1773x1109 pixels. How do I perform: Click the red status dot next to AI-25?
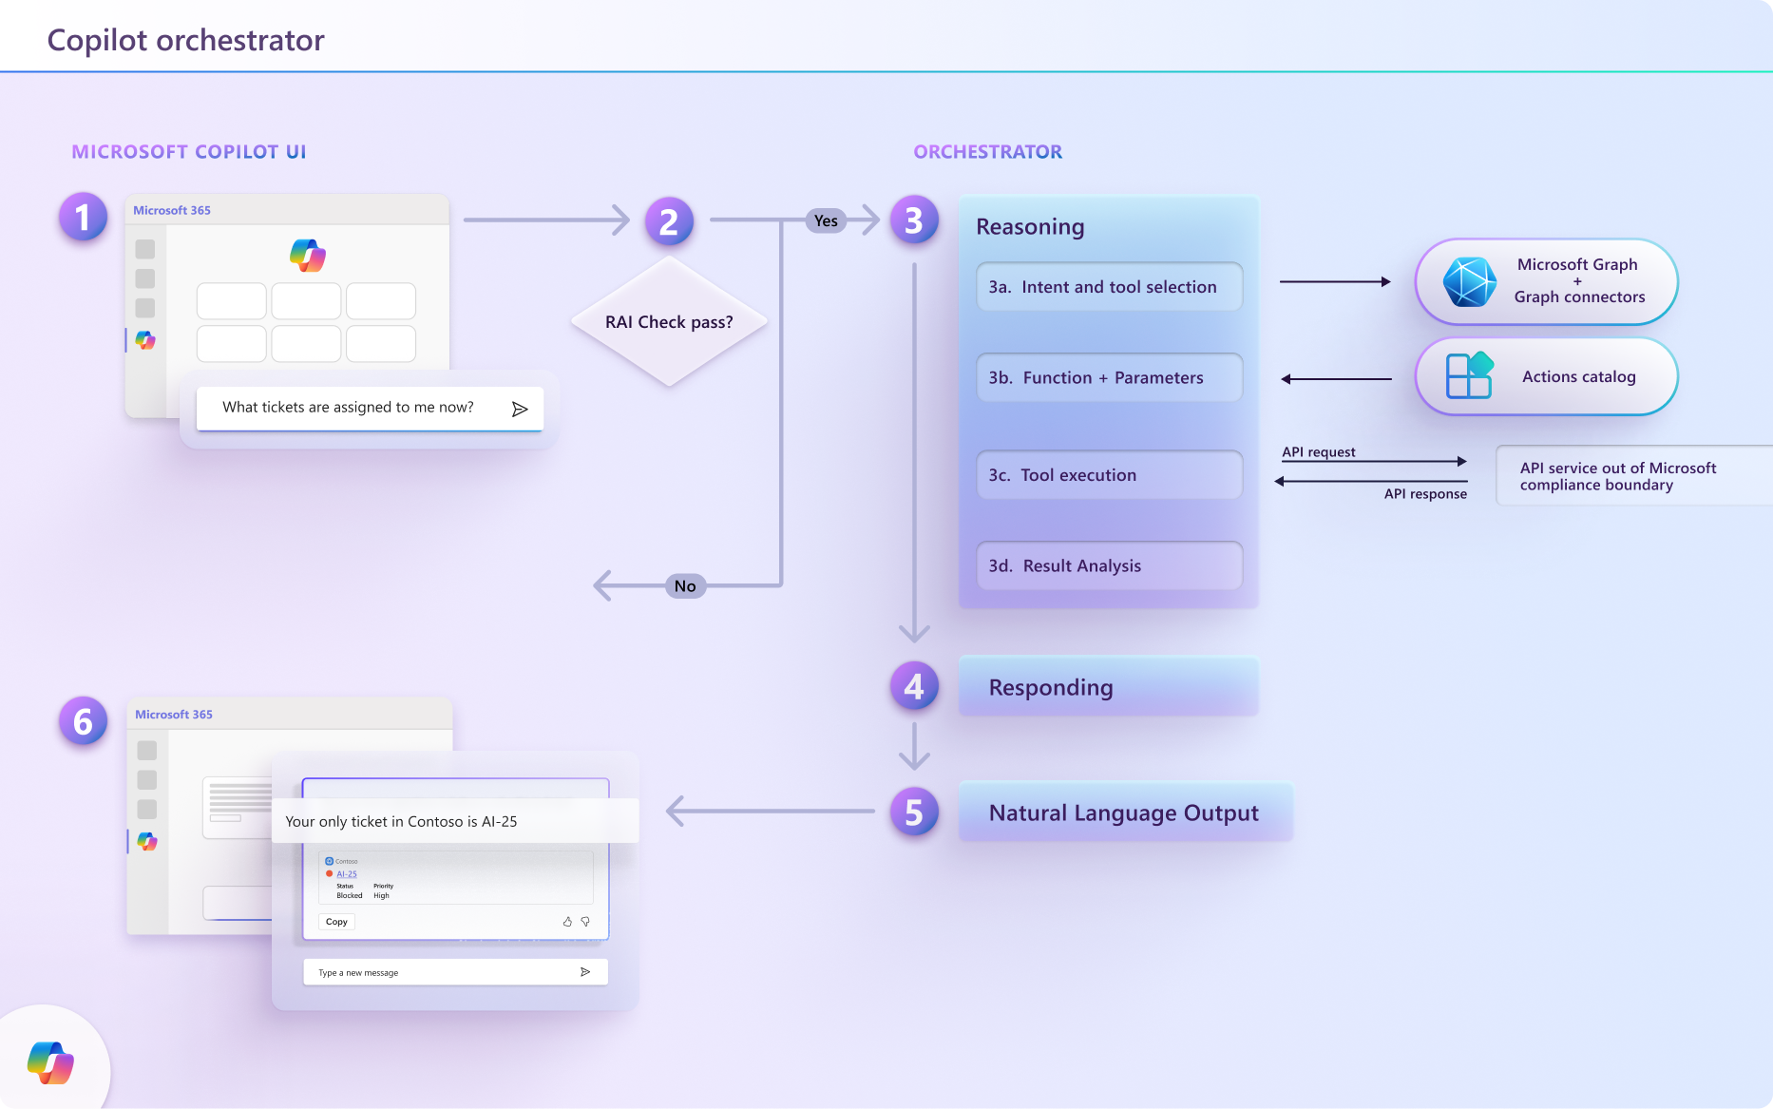point(330,874)
